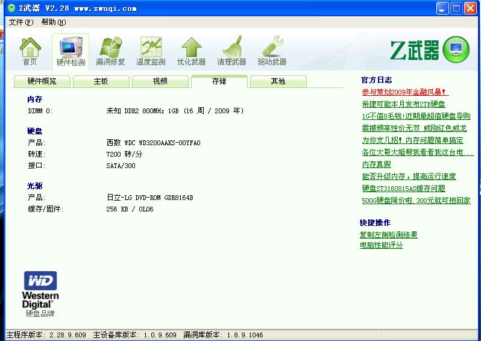The width and height of the screenshot is (481, 341).
Task: Open link 为你支几招 内存问题简单搞定
Action: point(413,140)
